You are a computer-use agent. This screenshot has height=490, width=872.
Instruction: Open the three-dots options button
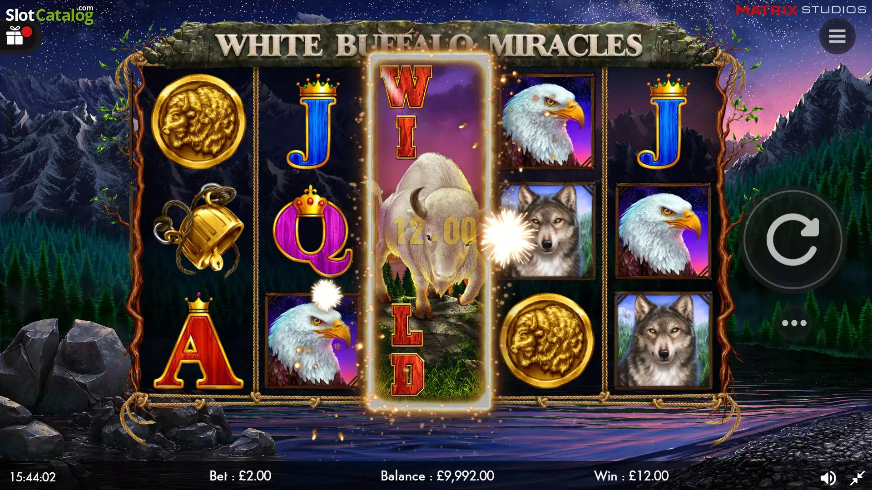794,323
